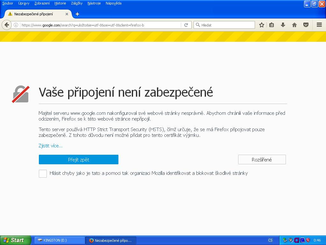Open the downloads arrow icon
326x245 pixels.
coord(283,25)
